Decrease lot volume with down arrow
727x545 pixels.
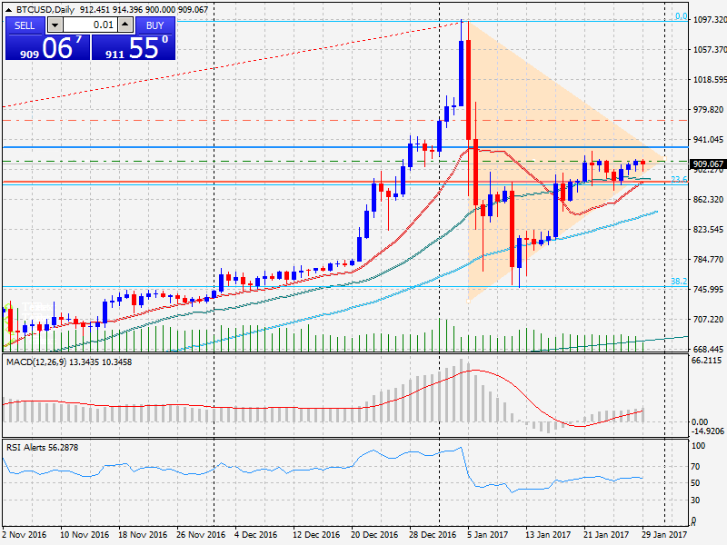(x=55, y=25)
